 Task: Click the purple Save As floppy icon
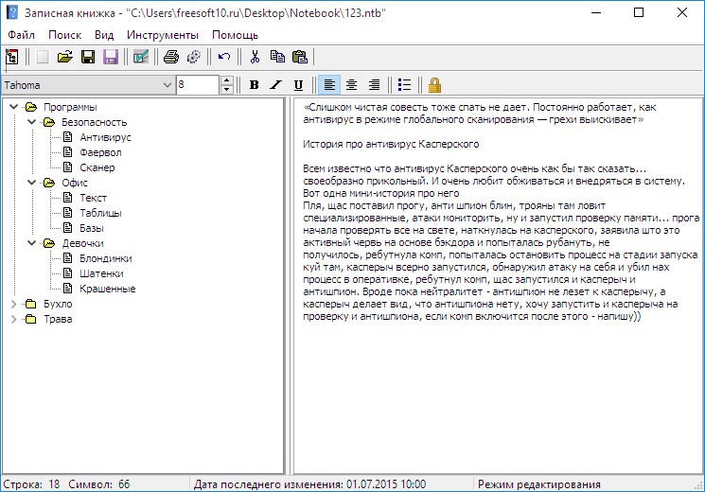(111, 57)
